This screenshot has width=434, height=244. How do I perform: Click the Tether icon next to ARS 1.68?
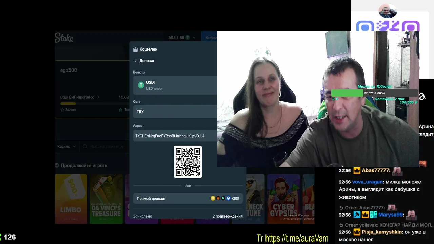pyautogui.click(x=188, y=38)
